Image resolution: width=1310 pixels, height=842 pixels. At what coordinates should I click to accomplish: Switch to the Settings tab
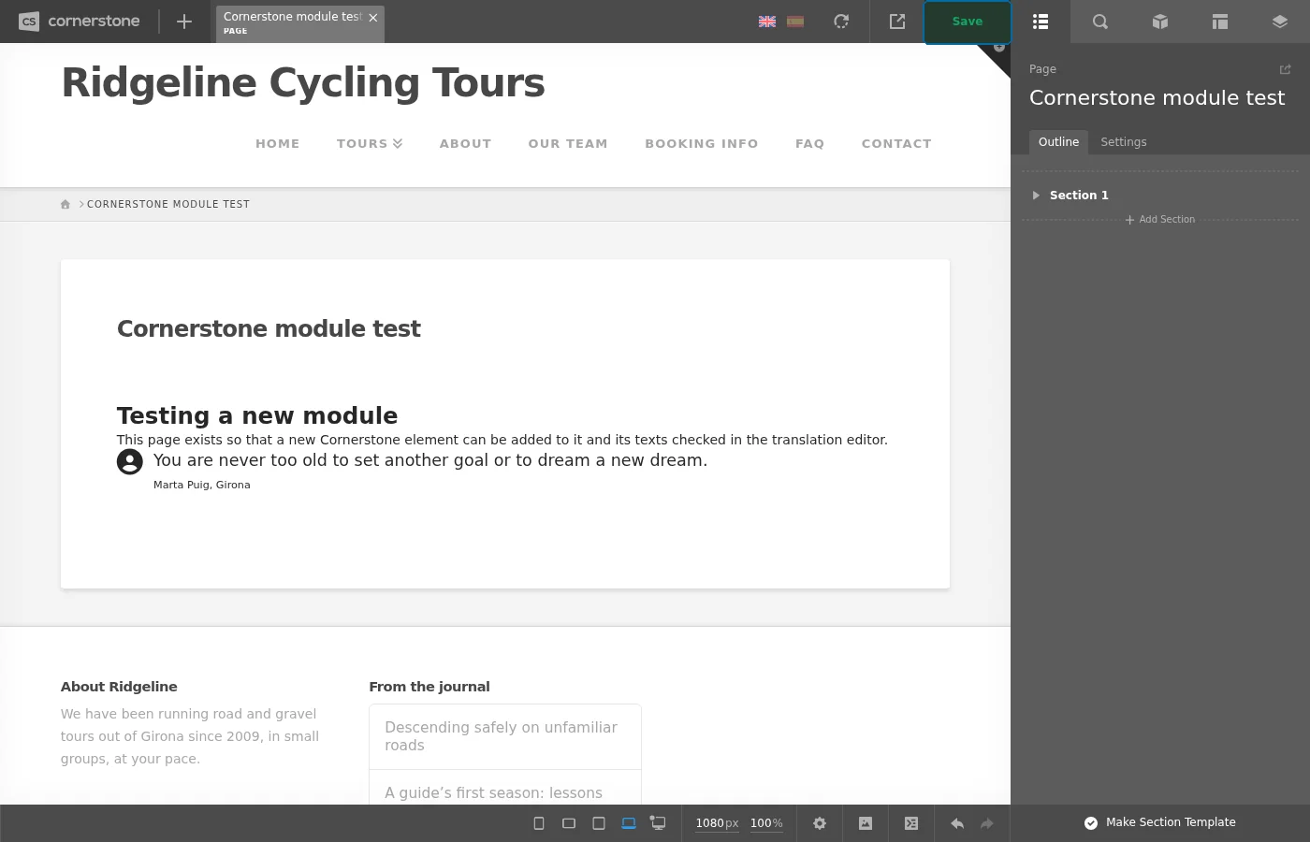[1123, 142]
